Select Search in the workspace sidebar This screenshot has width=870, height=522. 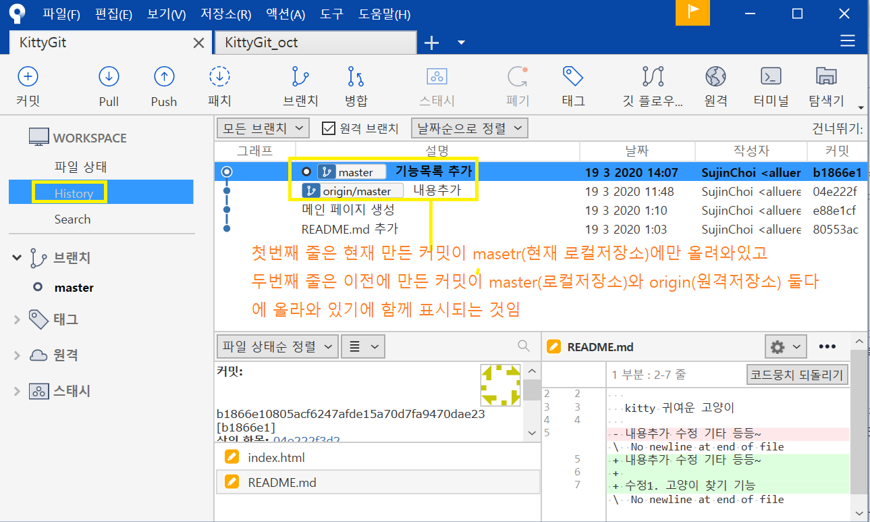72,219
